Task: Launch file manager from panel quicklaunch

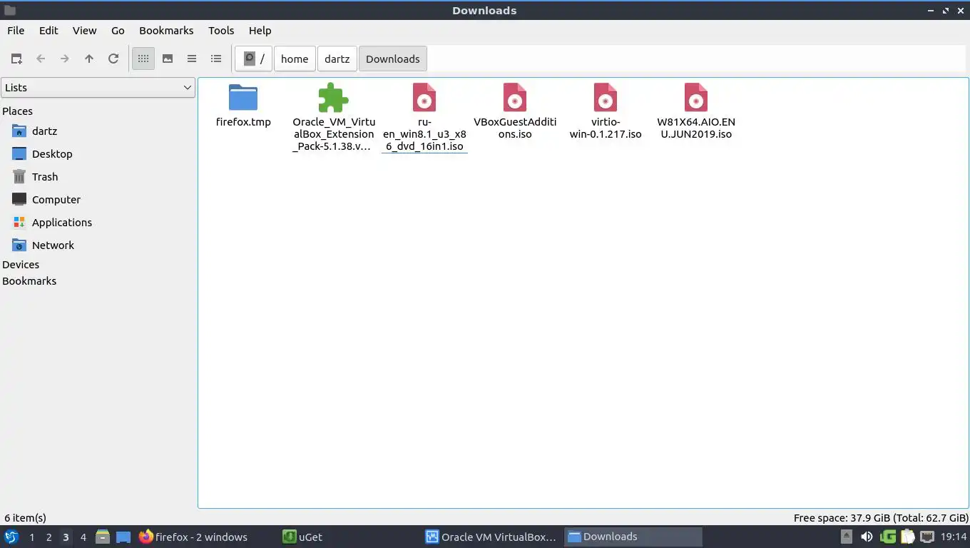Action: tap(103, 537)
